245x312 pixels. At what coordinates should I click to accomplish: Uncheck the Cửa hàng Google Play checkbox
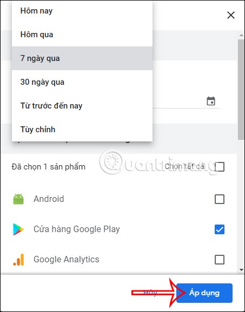click(x=220, y=229)
